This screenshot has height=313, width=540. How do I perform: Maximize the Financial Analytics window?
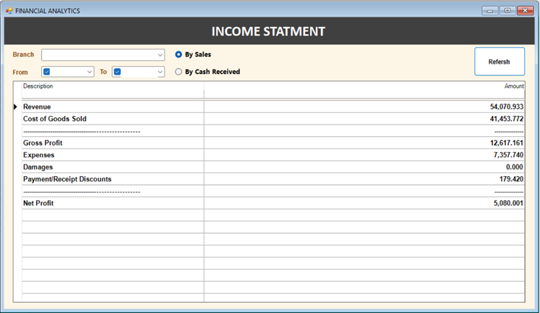(507, 11)
